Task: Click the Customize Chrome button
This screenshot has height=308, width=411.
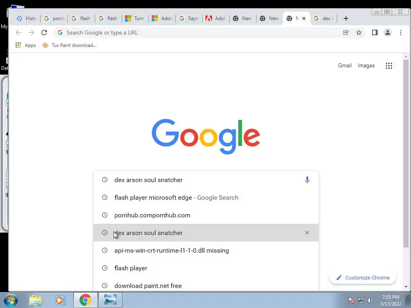Action: pyautogui.click(x=363, y=278)
